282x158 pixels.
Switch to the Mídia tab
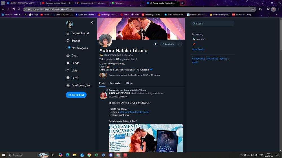click(x=129, y=83)
